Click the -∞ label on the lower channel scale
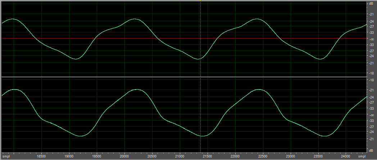 pyautogui.click(x=371, y=115)
